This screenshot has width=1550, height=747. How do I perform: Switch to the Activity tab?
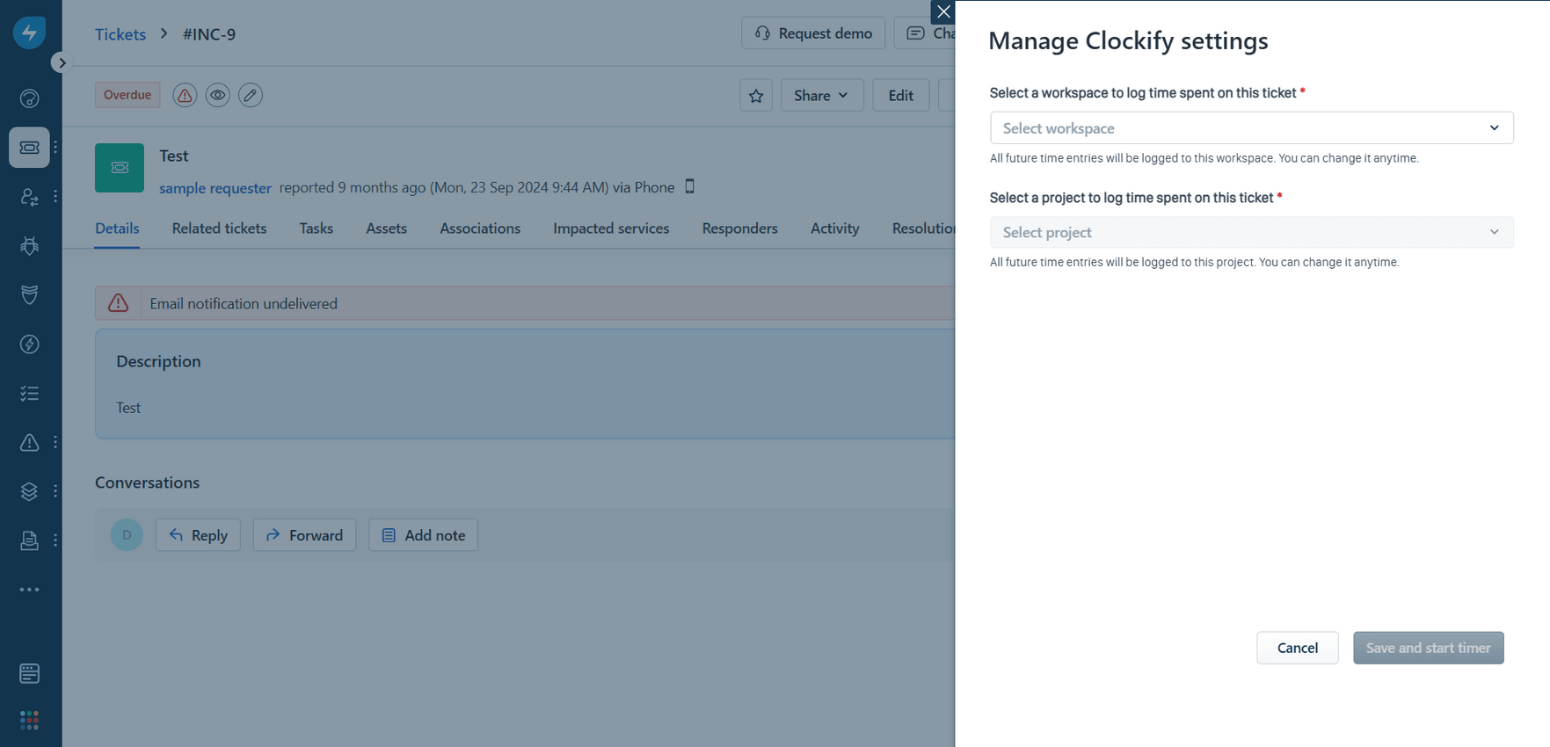click(x=834, y=228)
